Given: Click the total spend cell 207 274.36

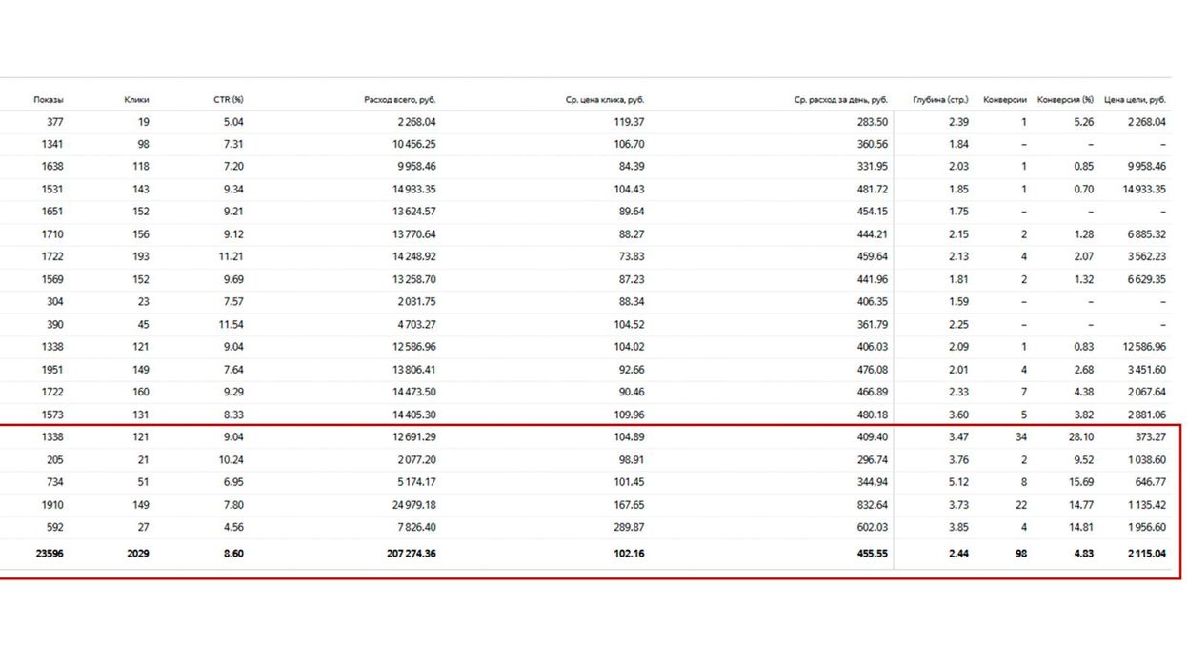Looking at the screenshot, I should (405, 553).
